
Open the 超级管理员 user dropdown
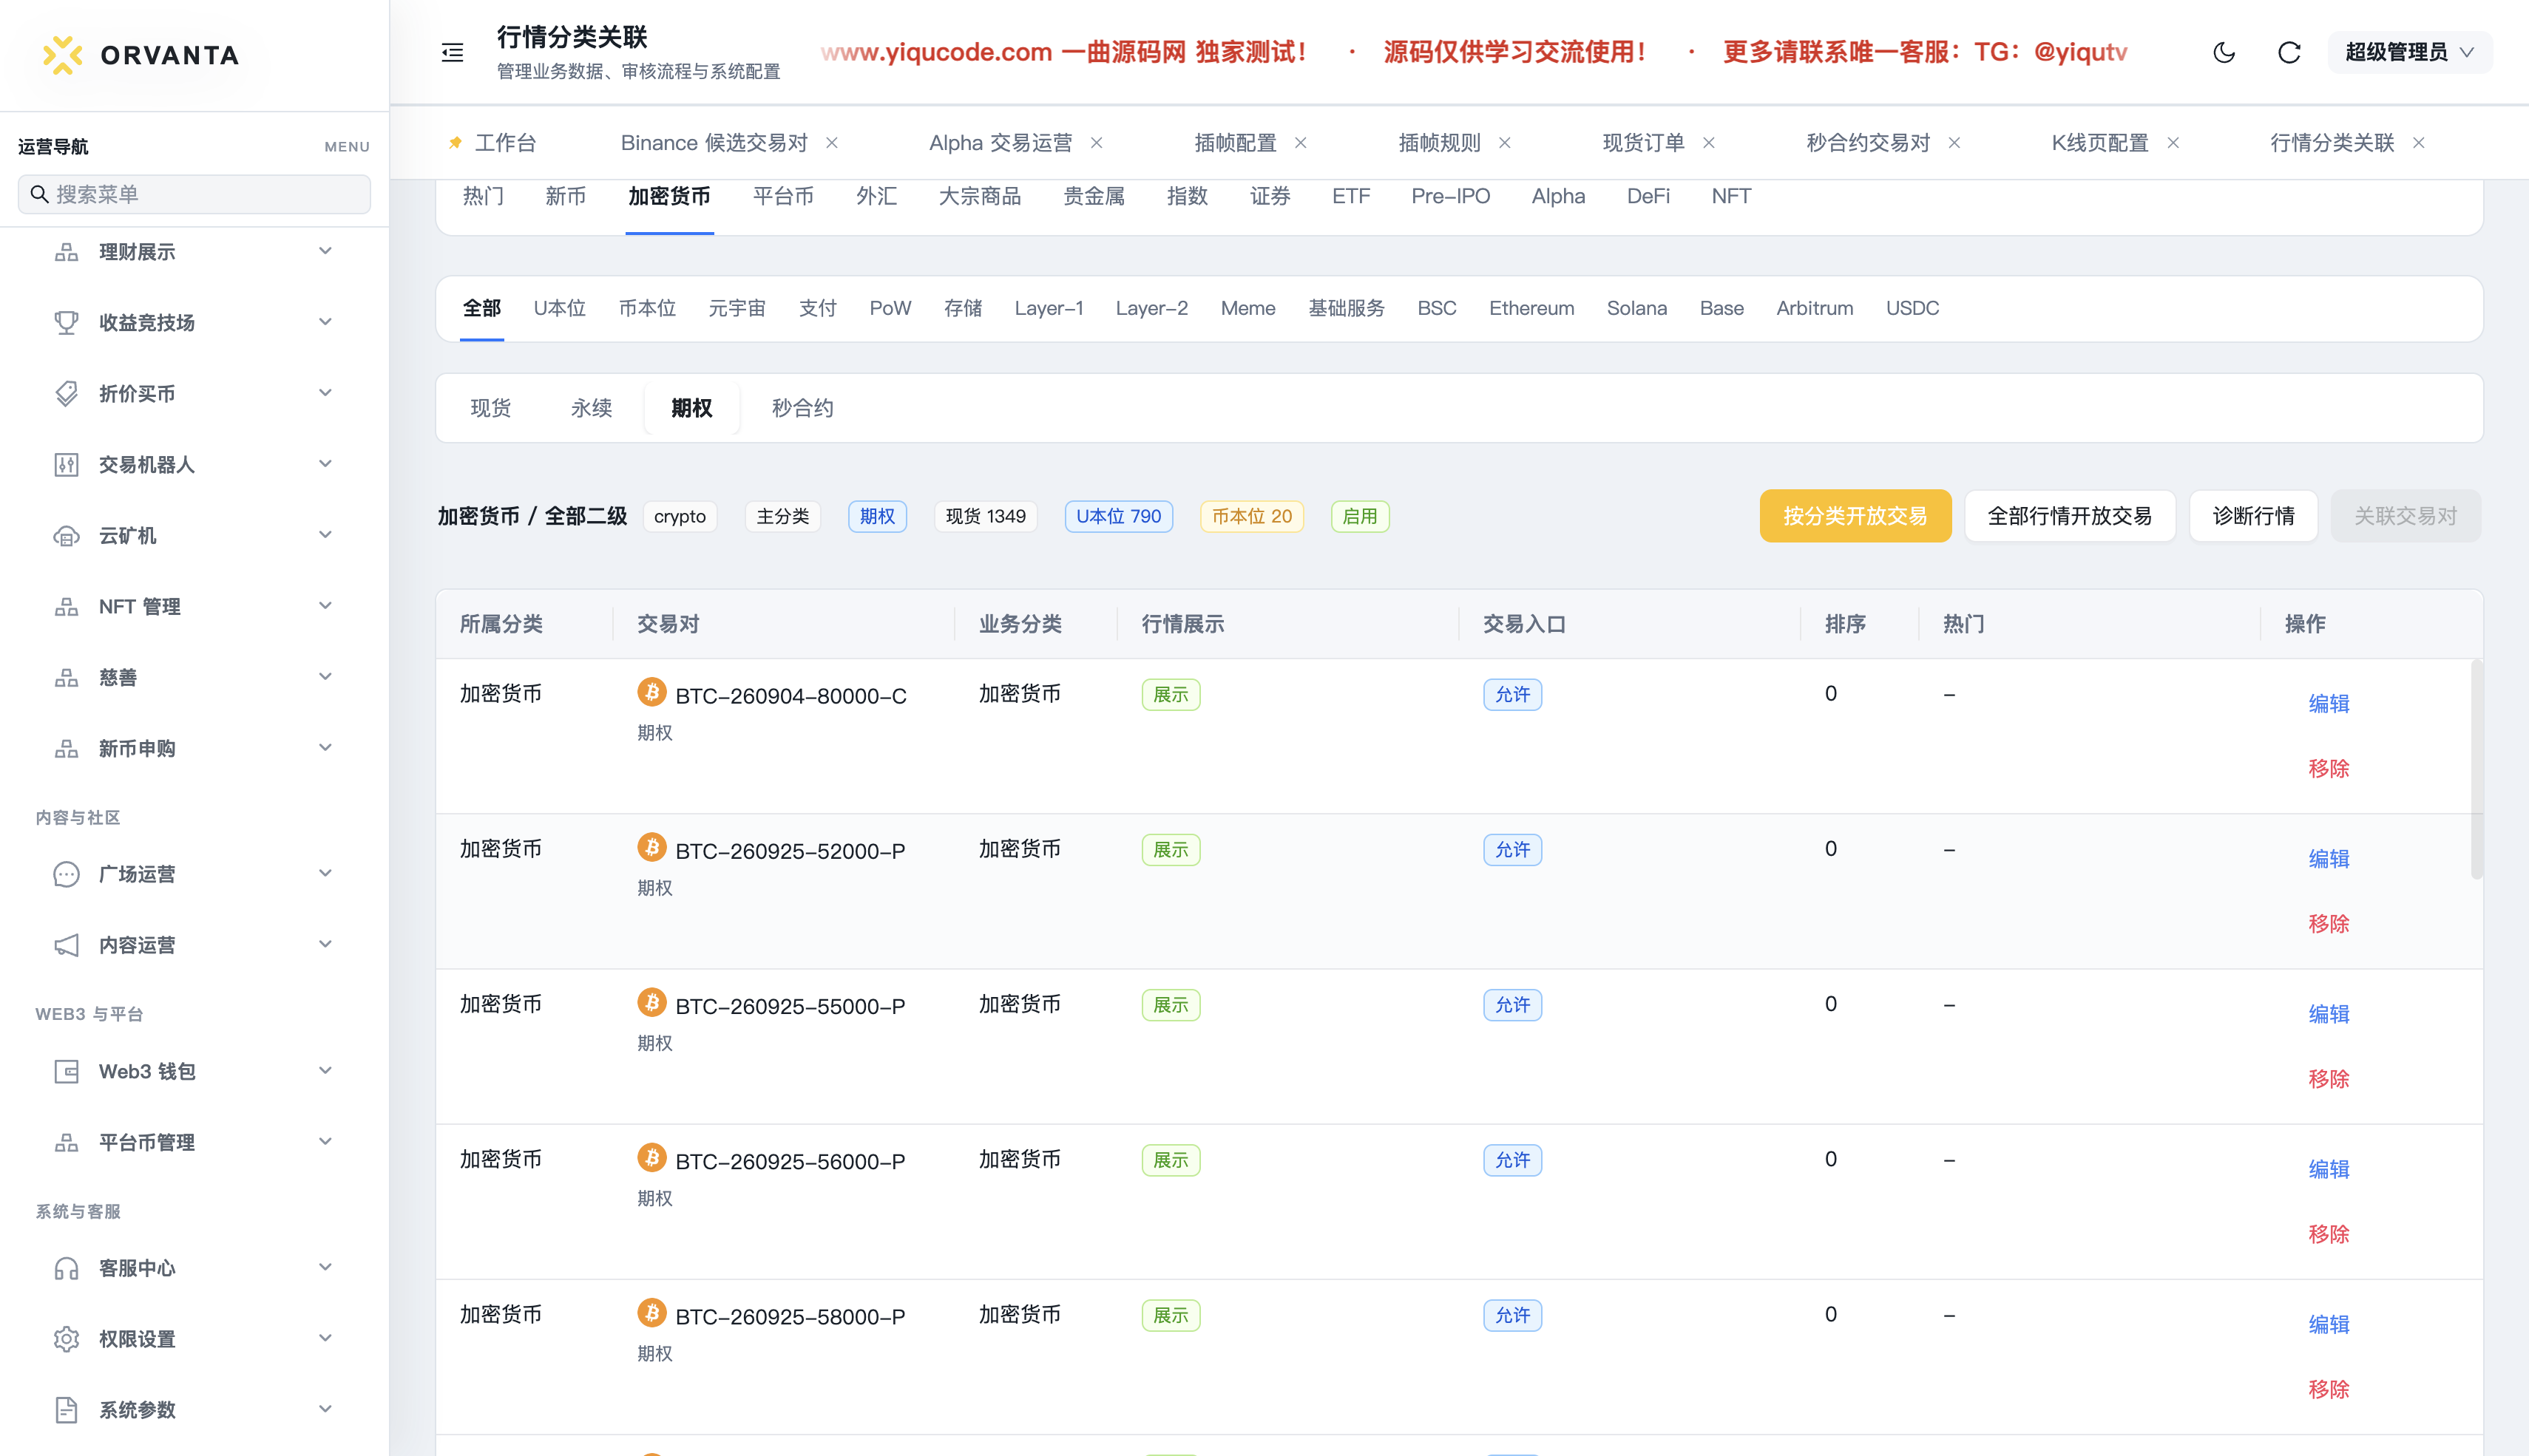click(x=2409, y=53)
